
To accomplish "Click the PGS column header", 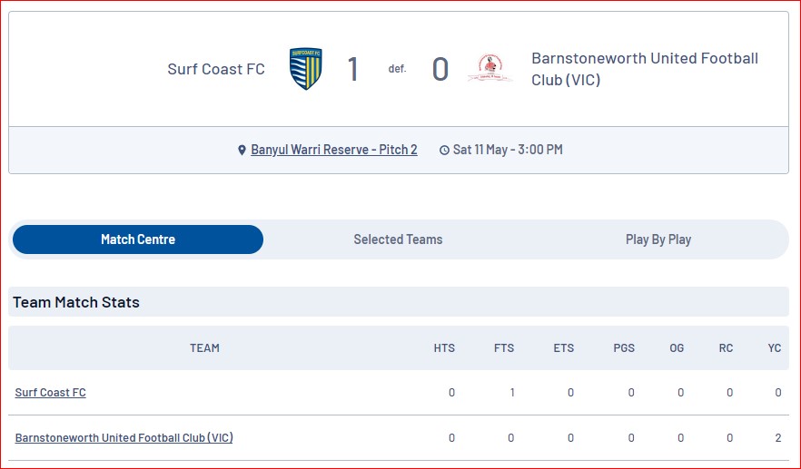I will (624, 348).
